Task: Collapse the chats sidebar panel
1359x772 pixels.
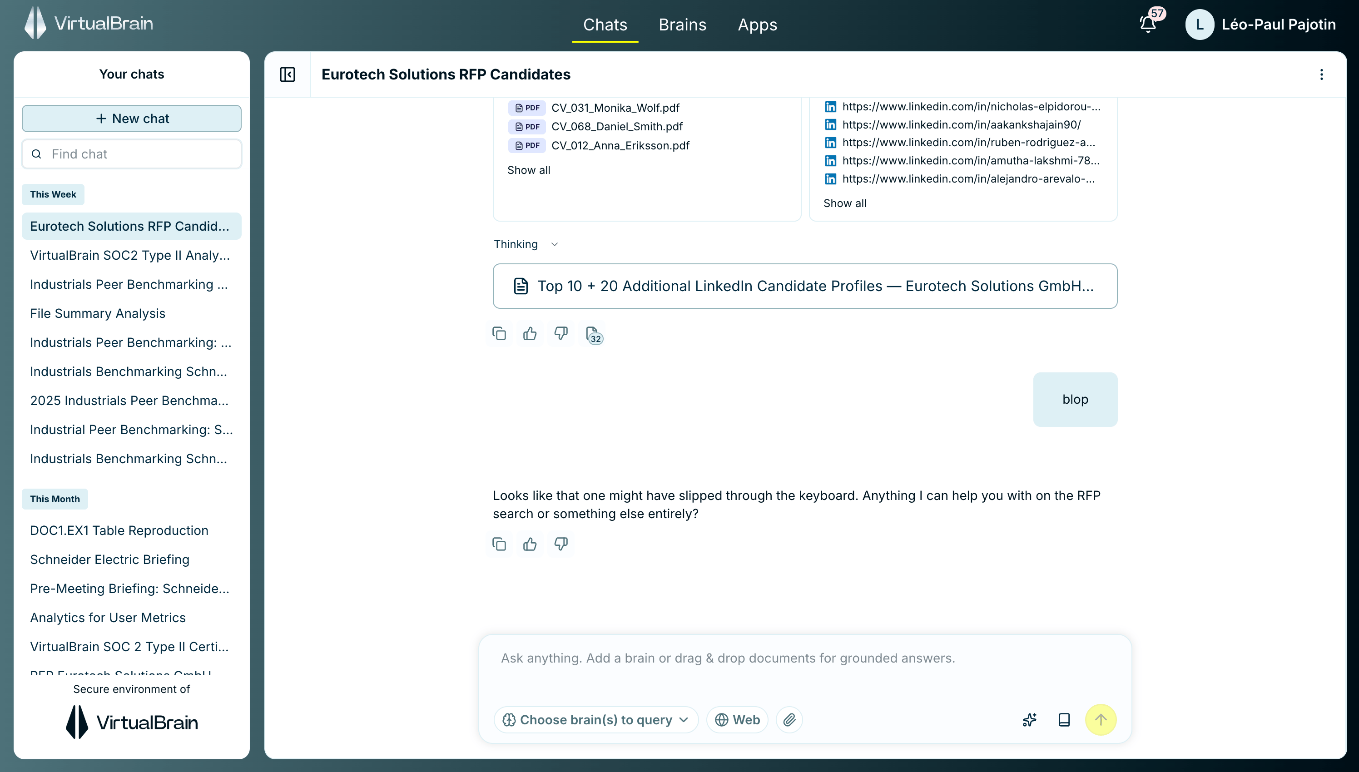Action: pyautogui.click(x=288, y=74)
